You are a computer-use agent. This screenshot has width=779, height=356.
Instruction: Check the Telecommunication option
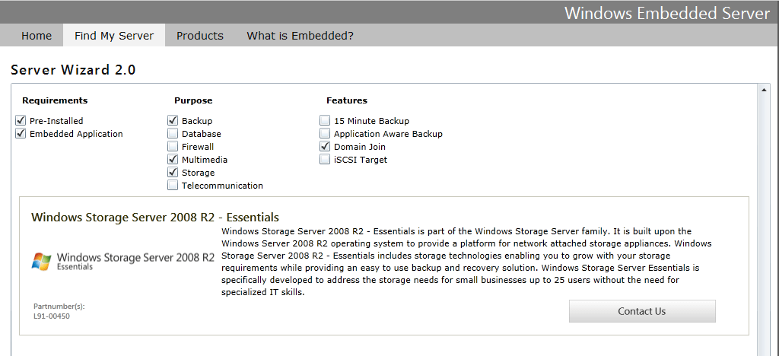[x=173, y=185]
